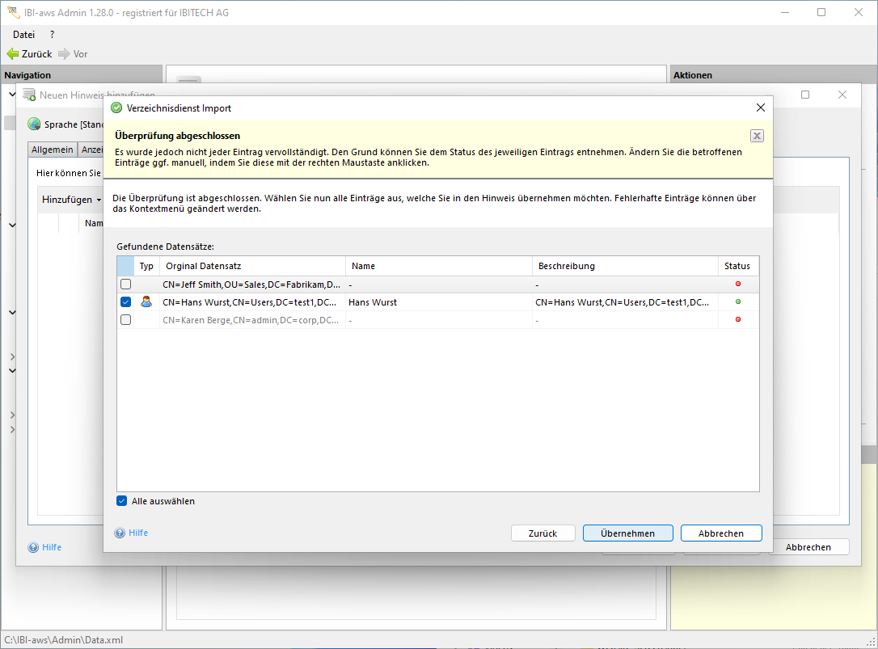The height and width of the screenshot is (649, 878).
Task: Switch to the Allgemein tab
Action: (53, 150)
